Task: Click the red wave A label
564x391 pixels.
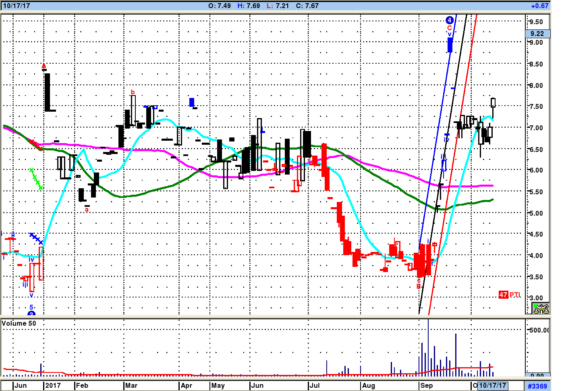Action: click(x=44, y=66)
